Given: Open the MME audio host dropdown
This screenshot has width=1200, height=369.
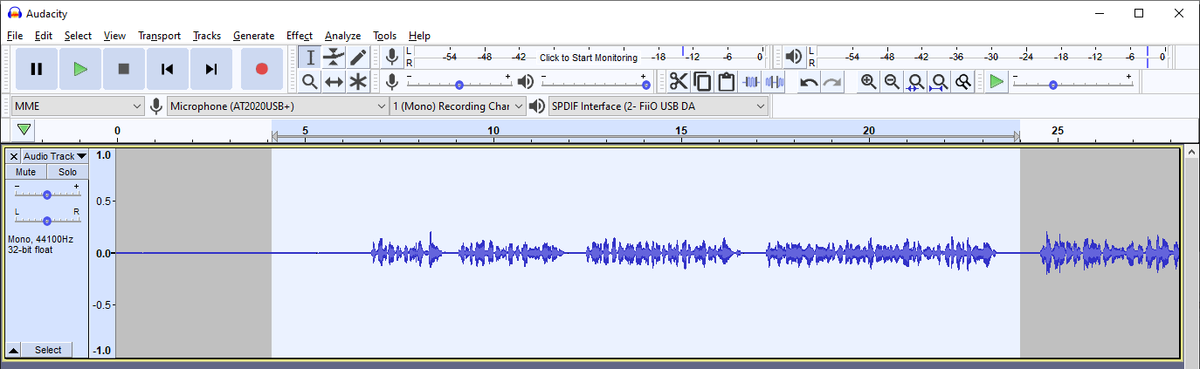Looking at the screenshot, I should [x=78, y=106].
